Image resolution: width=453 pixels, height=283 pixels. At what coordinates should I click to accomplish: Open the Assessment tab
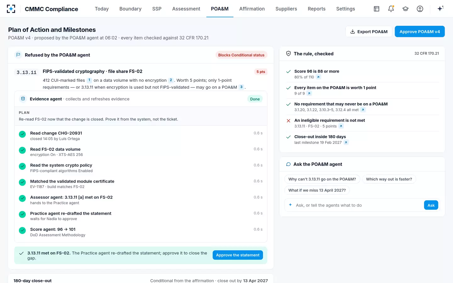pyautogui.click(x=186, y=9)
